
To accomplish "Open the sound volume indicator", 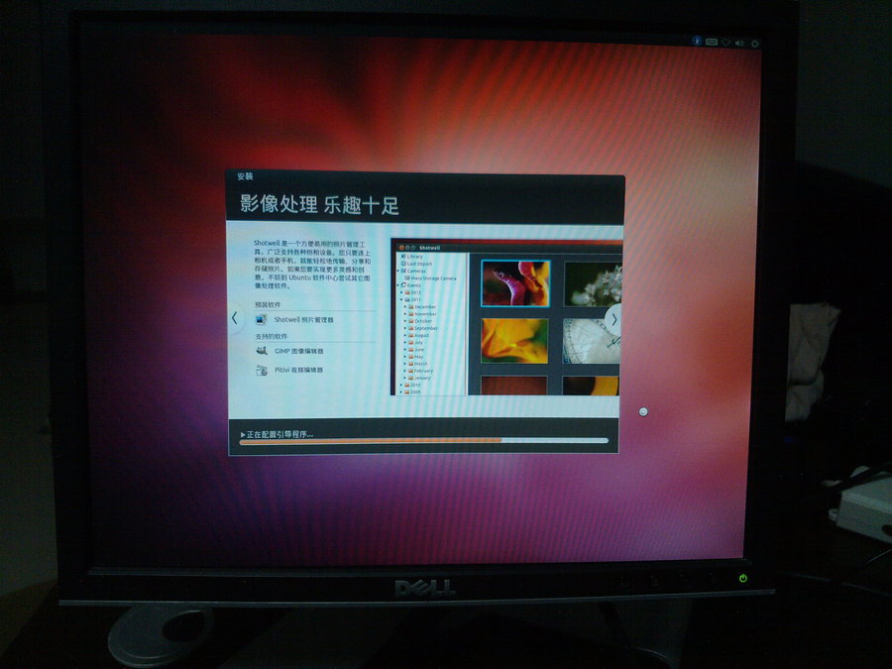I will tap(739, 44).
